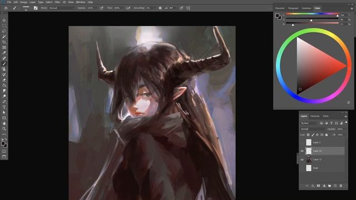Viewport: 356px width, 200px height.
Task: Open the Window menu
Action: pyautogui.click(x=80, y=2)
